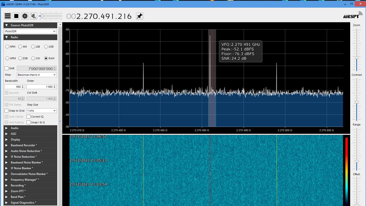The width and height of the screenshot is (366, 206).
Task: Select the AM mode
Action: pos(23,47)
